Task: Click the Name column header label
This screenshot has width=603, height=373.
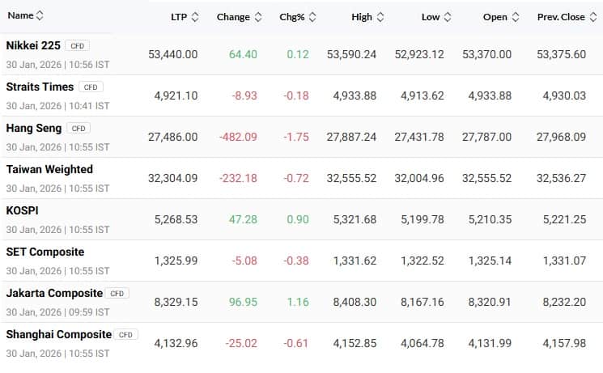Action: coord(20,15)
